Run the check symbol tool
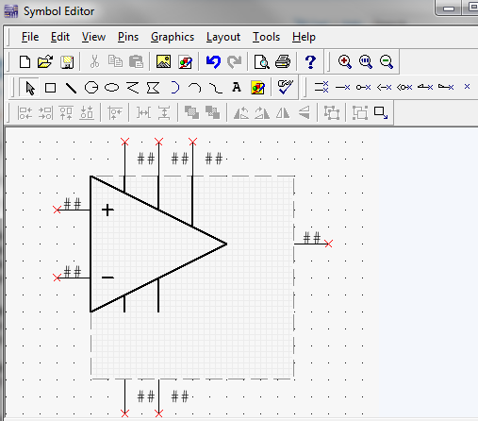The image size is (478, 421). point(286,87)
